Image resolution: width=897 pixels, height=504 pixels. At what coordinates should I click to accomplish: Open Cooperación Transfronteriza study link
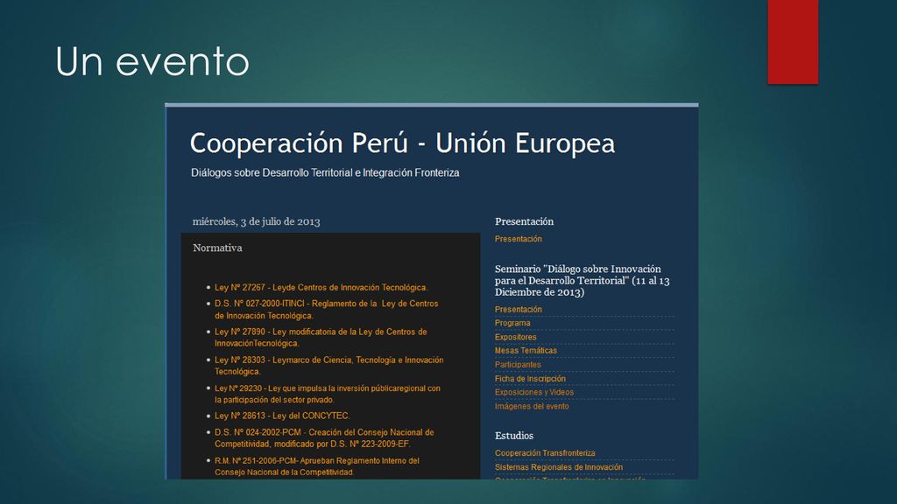point(545,453)
